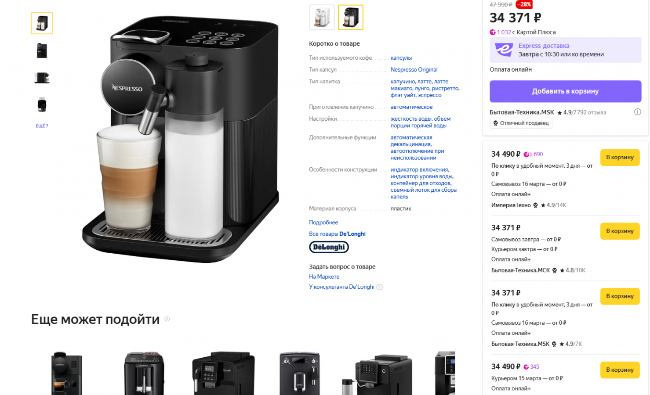Expand more photos via 'ЕЩЁ 7'
Image resolution: width=650 pixels, height=395 pixels.
point(42,126)
